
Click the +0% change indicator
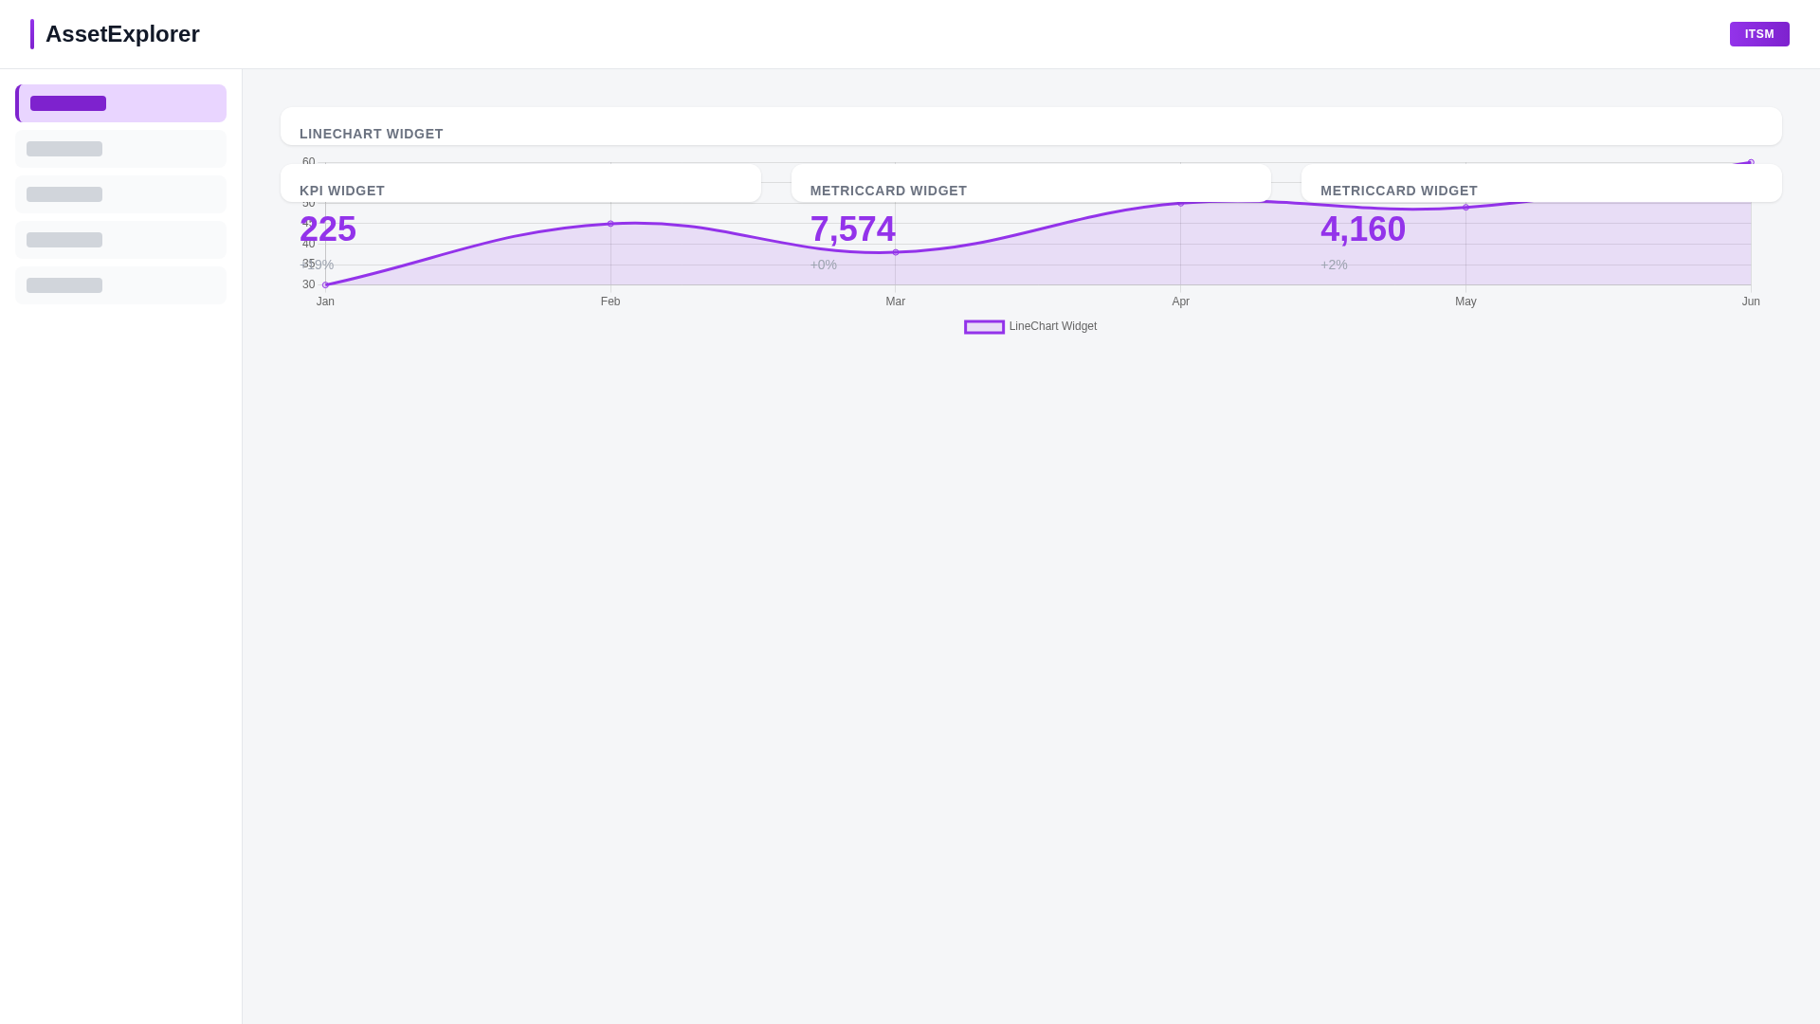(x=823, y=265)
